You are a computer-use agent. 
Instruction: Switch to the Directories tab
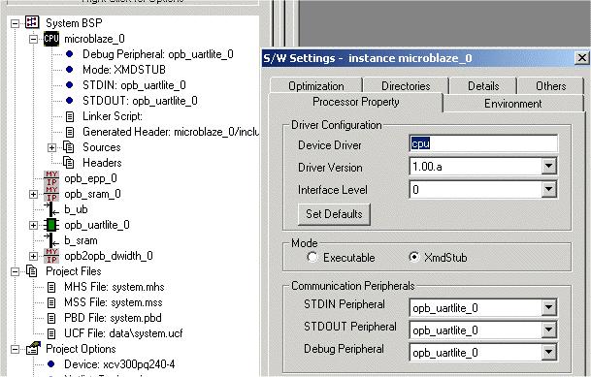click(x=406, y=86)
